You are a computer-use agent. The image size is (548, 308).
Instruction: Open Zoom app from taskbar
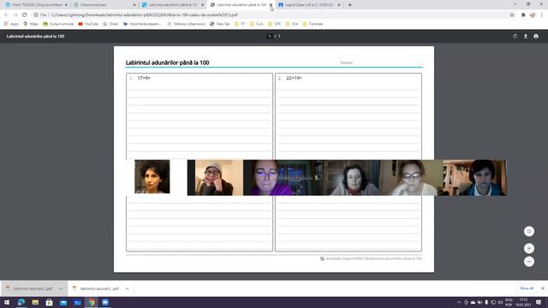[105, 302]
